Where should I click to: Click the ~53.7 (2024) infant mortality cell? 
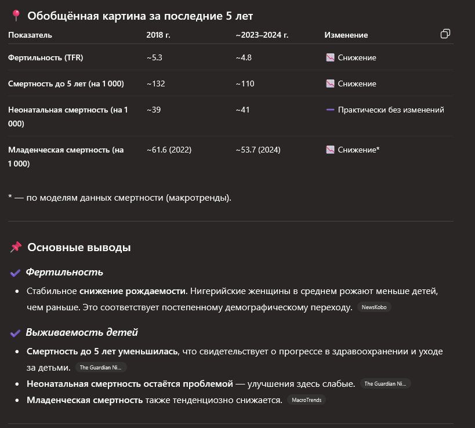point(258,150)
